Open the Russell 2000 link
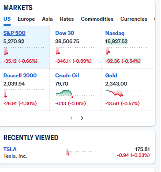This screenshot has height=172, width=161. point(20,76)
